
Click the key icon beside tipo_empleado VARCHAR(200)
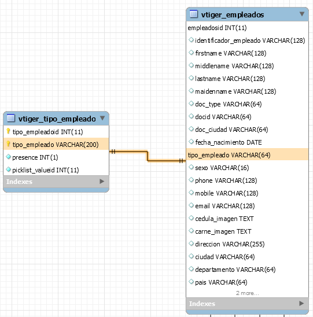point(8,144)
